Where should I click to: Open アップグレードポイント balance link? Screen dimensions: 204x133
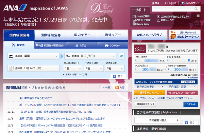[164, 98]
